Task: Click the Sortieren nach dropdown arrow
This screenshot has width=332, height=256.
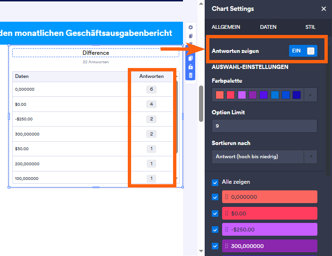Action: coord(311,157)
